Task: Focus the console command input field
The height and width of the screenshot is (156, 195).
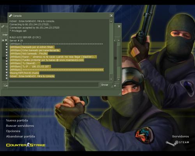Action: point(54,85)
